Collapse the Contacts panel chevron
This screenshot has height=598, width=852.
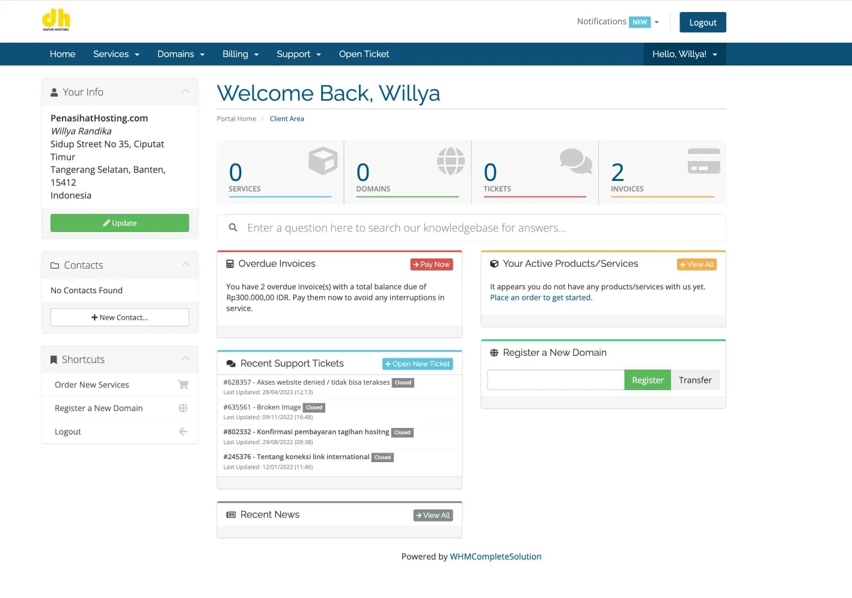coord(185,264)
